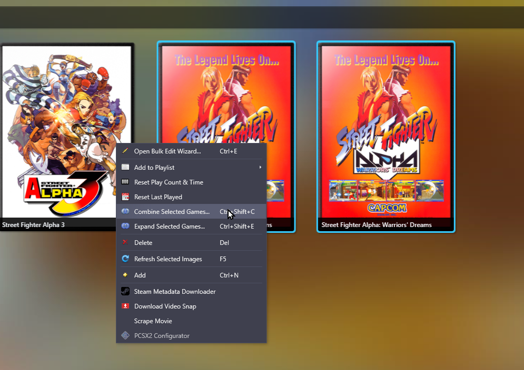This screenshot has height=370, width=524.
Task: Select the Street Fighter Alpha: Warriors' Dreams cover
Action: (x=386, y=137)
